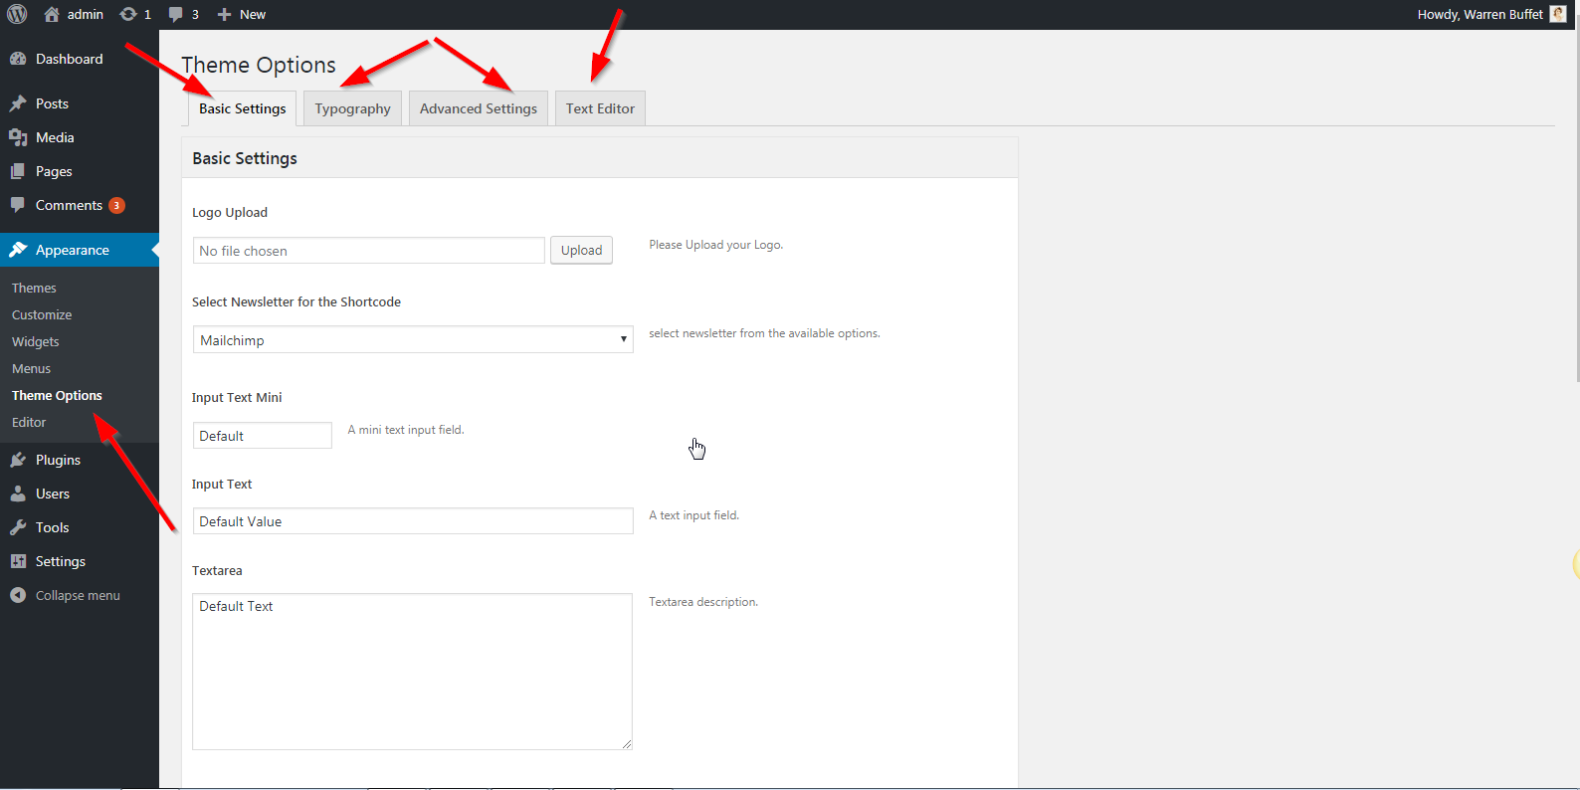
Task: Click the plus New icon in admin bar
Action: pos(224,14)
